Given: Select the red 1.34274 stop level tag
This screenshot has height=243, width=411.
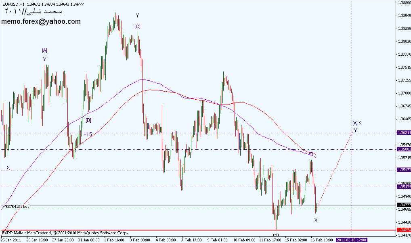Looking at the screenshot, I should click(403, 230).
